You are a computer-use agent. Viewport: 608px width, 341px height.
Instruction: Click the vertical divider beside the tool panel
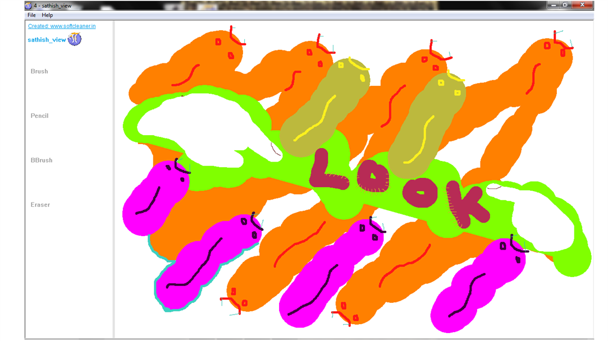[x=113, y=179]
